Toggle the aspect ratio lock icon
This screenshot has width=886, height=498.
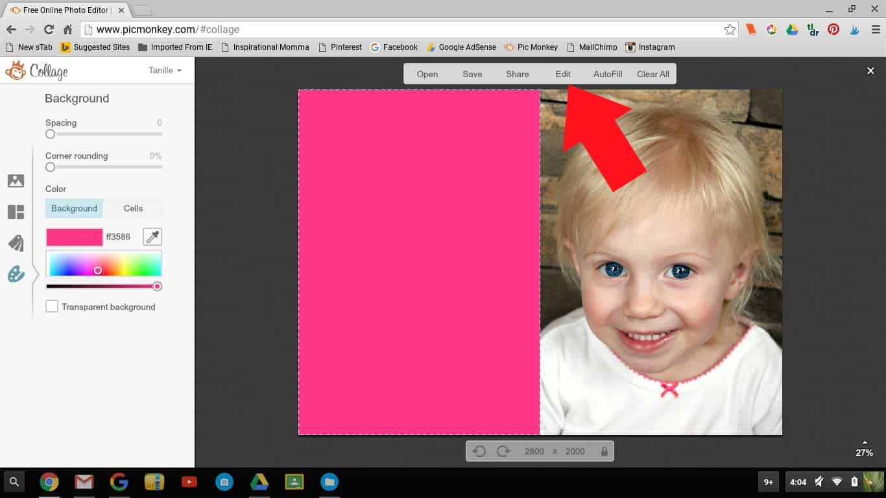605,451
